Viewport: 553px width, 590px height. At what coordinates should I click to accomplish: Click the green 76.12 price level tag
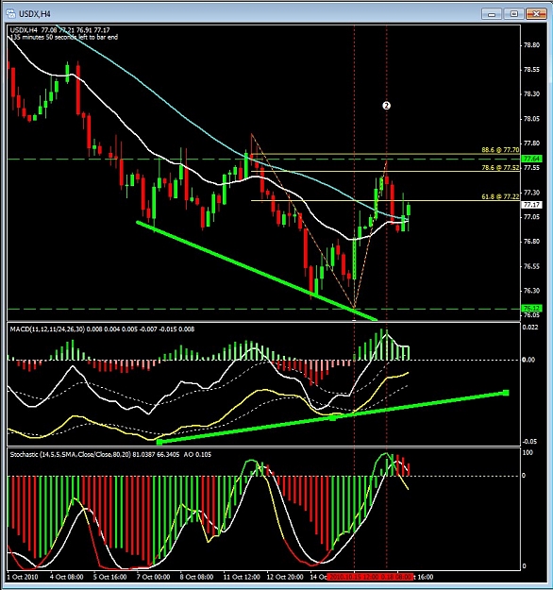point(532,308)
